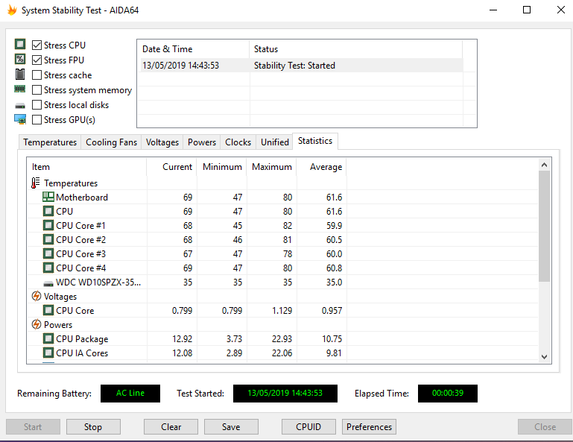Select the log timestamp '13/05/2019 14:43:53'
Screen dimensions: 573x442
point(180,66)
